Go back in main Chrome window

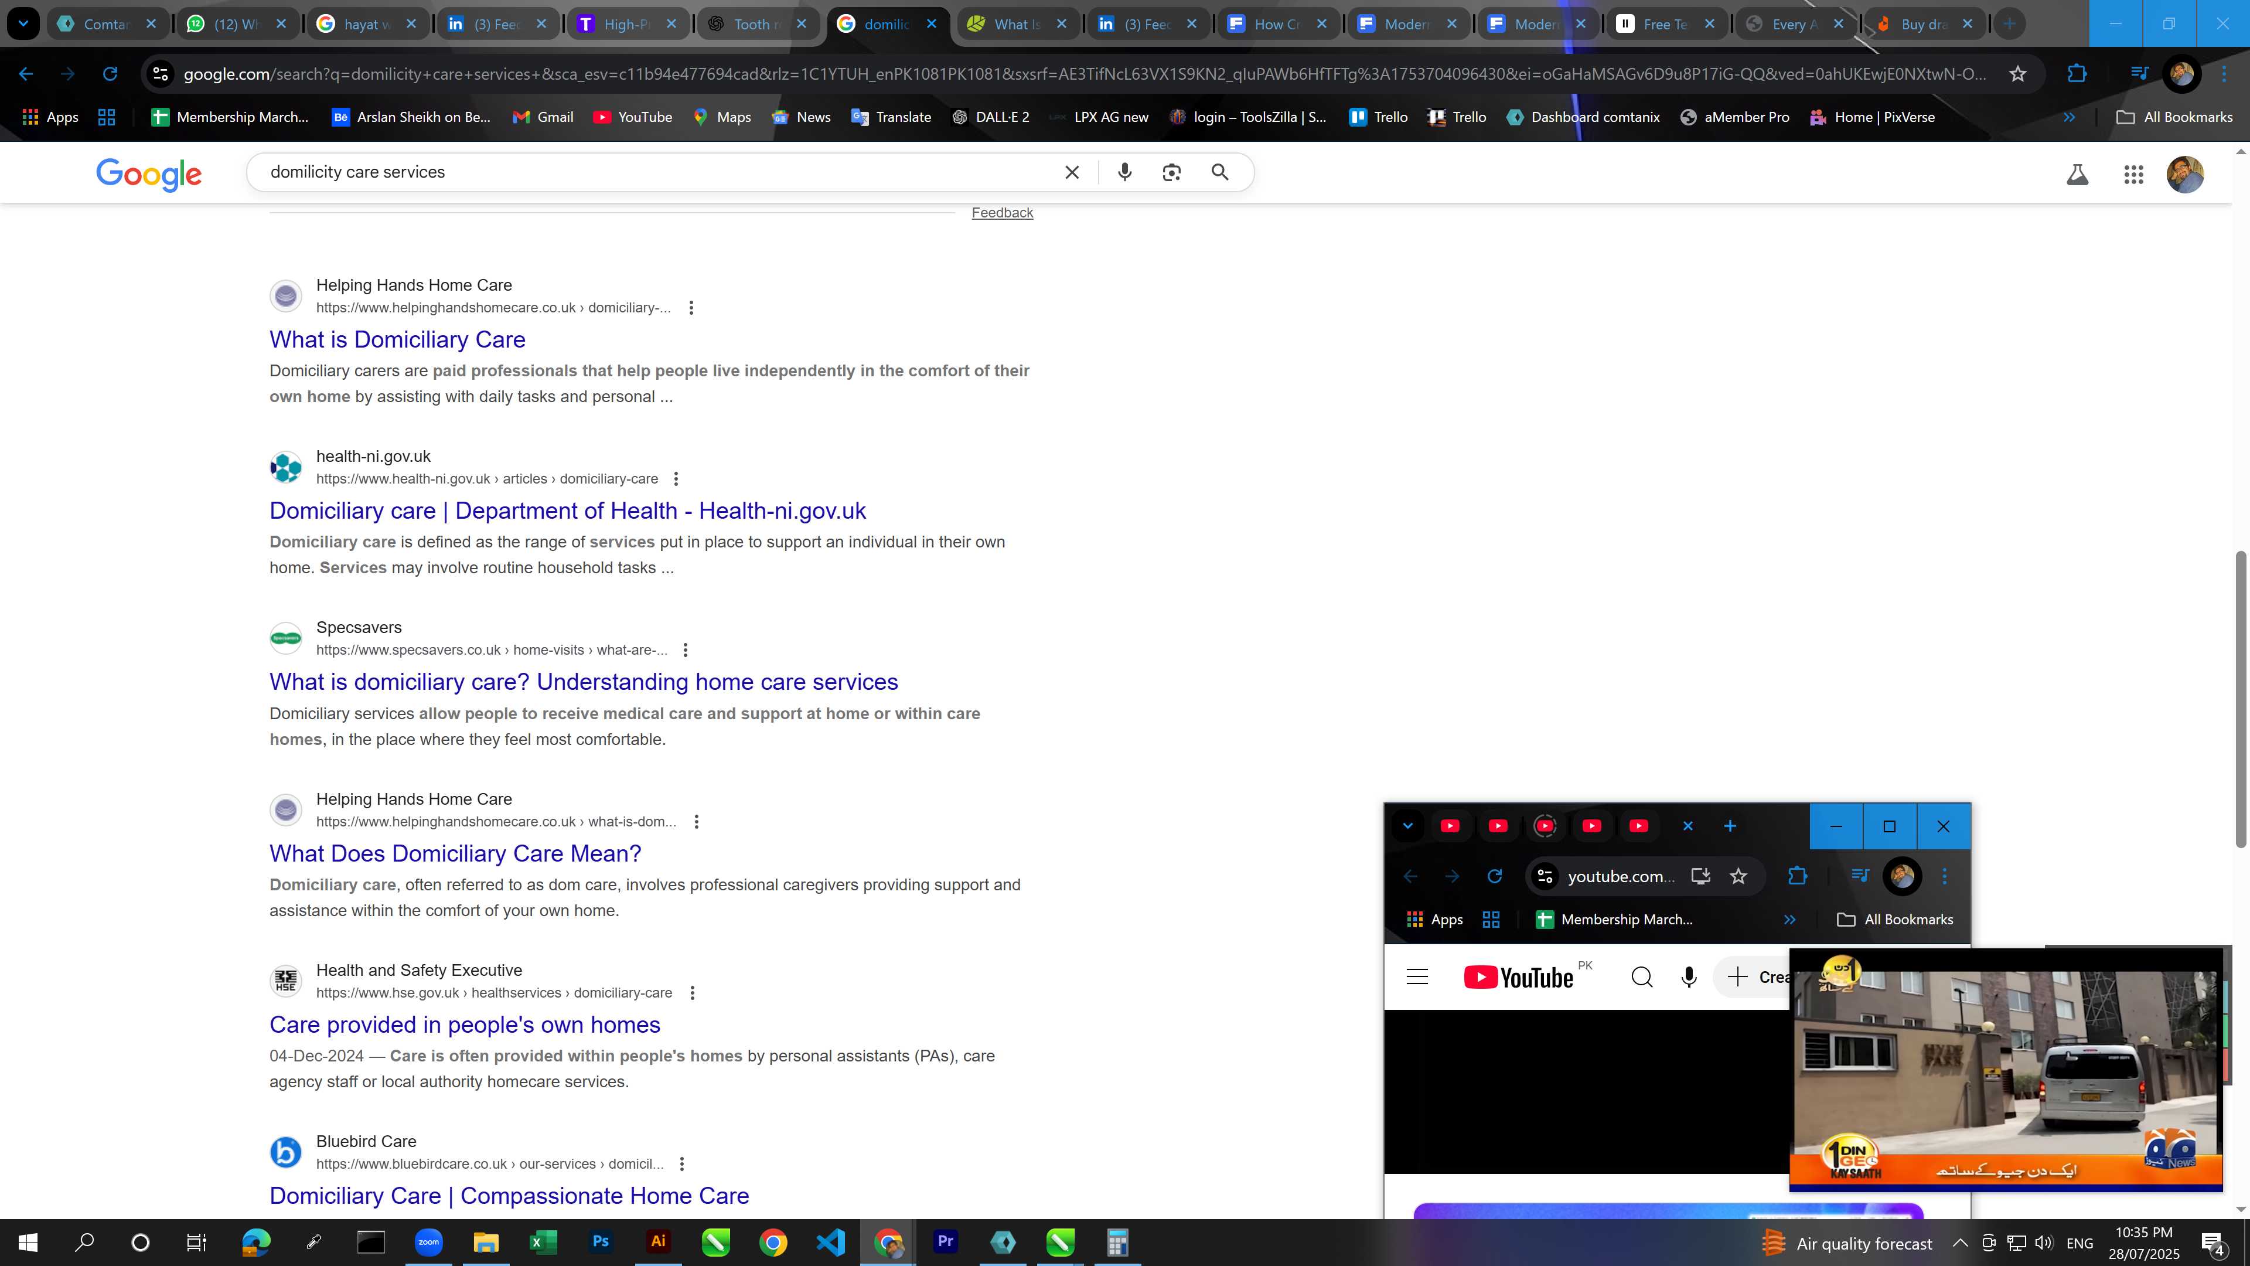coord(26,74)
